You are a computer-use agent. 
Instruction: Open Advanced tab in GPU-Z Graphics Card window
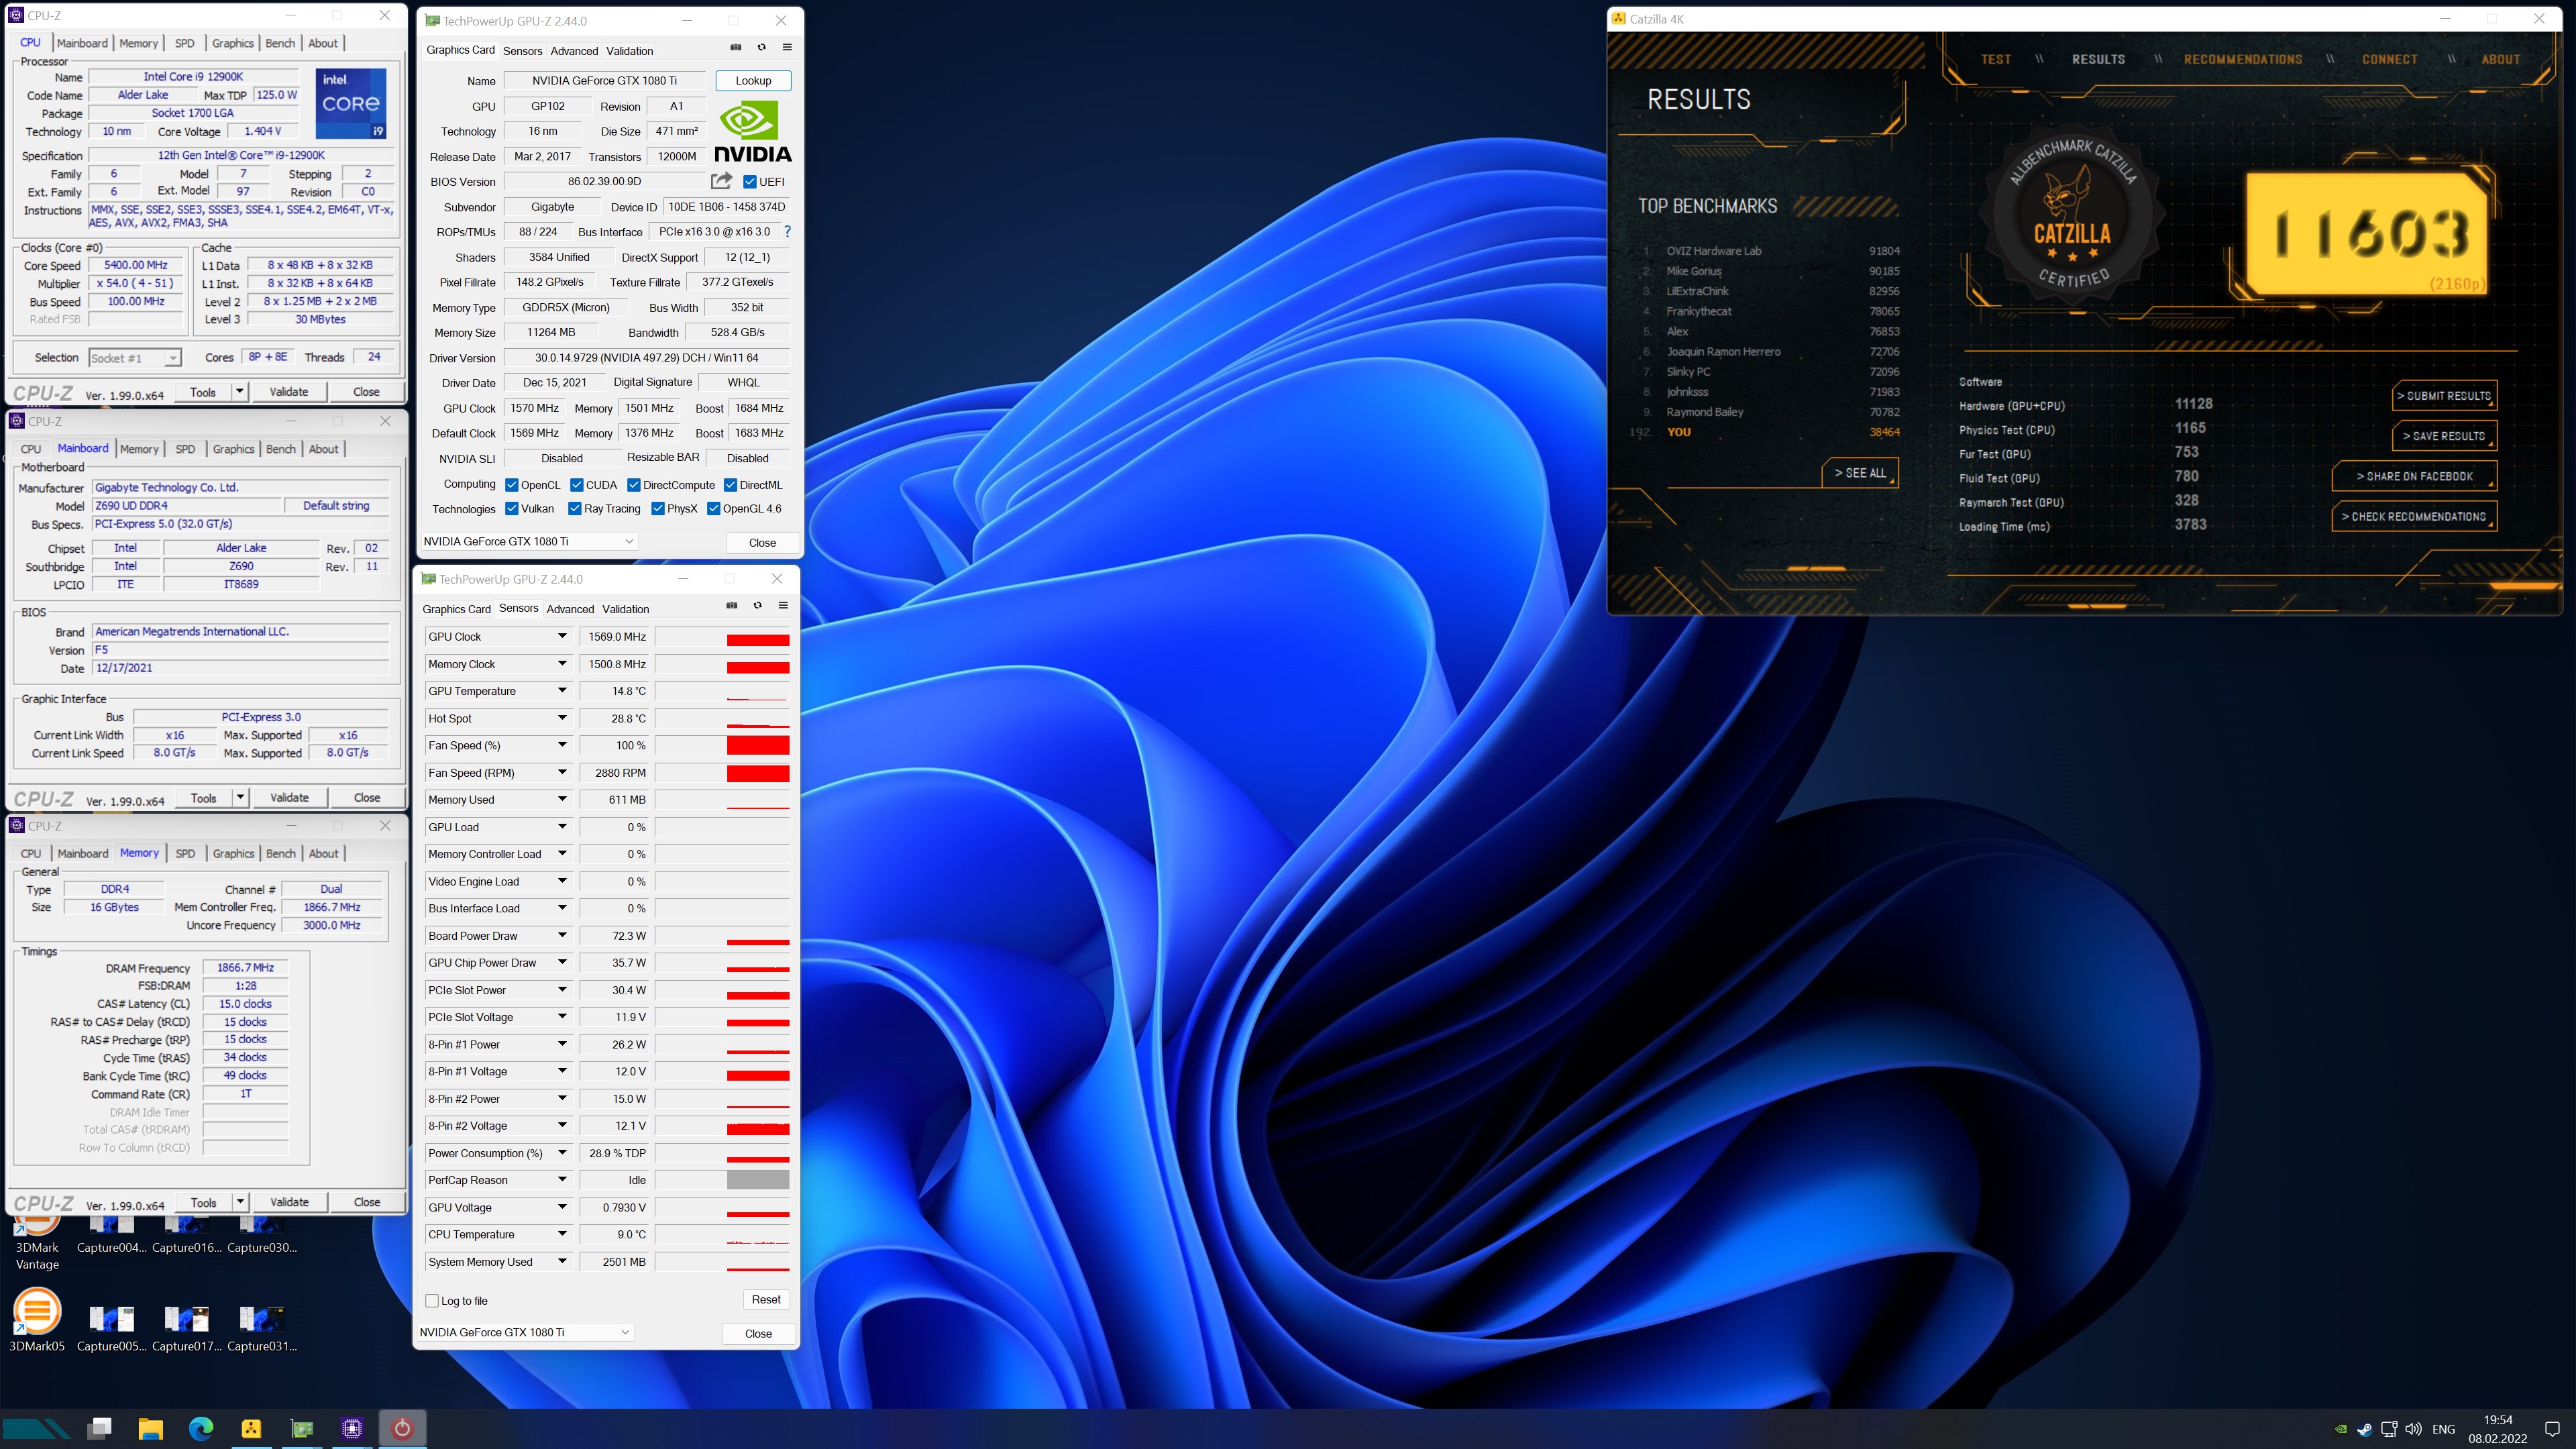pos(574,51)
